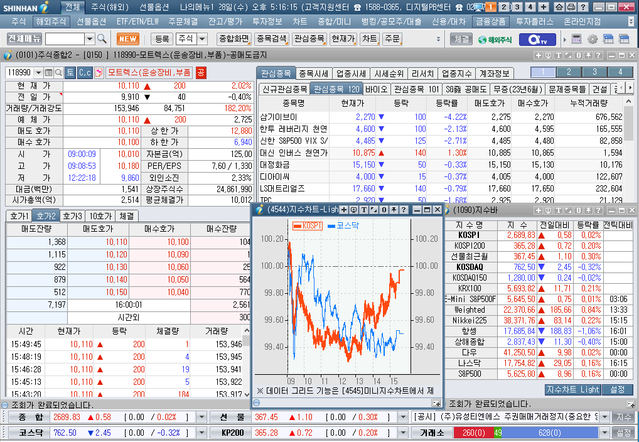Image resolution: width=639 pixels, height=442 pixels.
Task: Open the dropdown of the 코스닥 index ticker
Action: tap(201, 433)
